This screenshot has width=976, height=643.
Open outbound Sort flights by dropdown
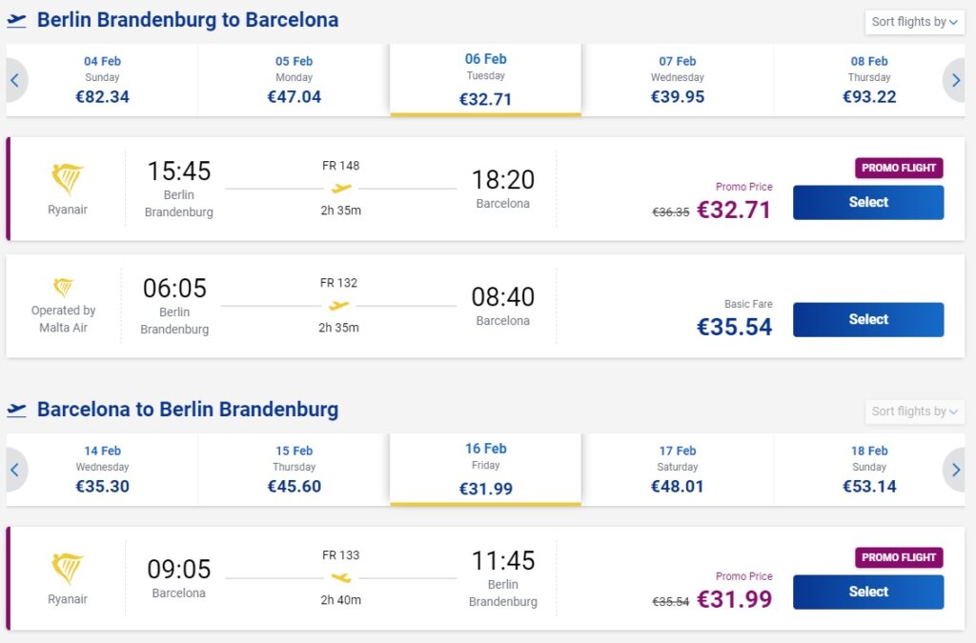click(915, 22)
